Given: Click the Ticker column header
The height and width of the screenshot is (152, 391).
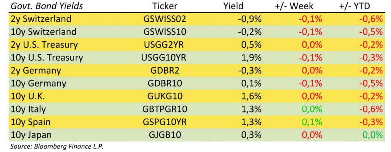Looking at the screenshot, I should pyautogui.click(x=165, y=6).
